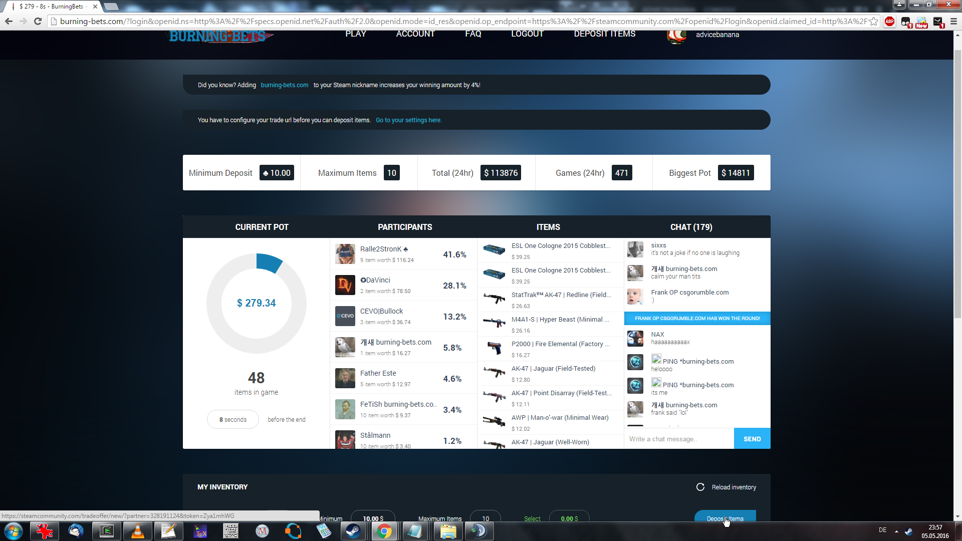Click the Deposit Items button in inventory
The width and height of the screenshot is (962, 541).
point(725,517)
